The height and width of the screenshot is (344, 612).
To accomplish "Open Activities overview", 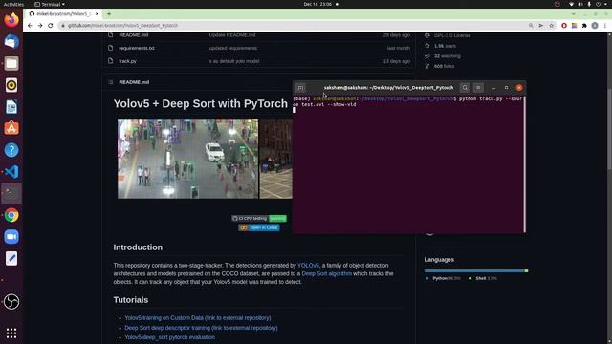I will coord(13,4).
